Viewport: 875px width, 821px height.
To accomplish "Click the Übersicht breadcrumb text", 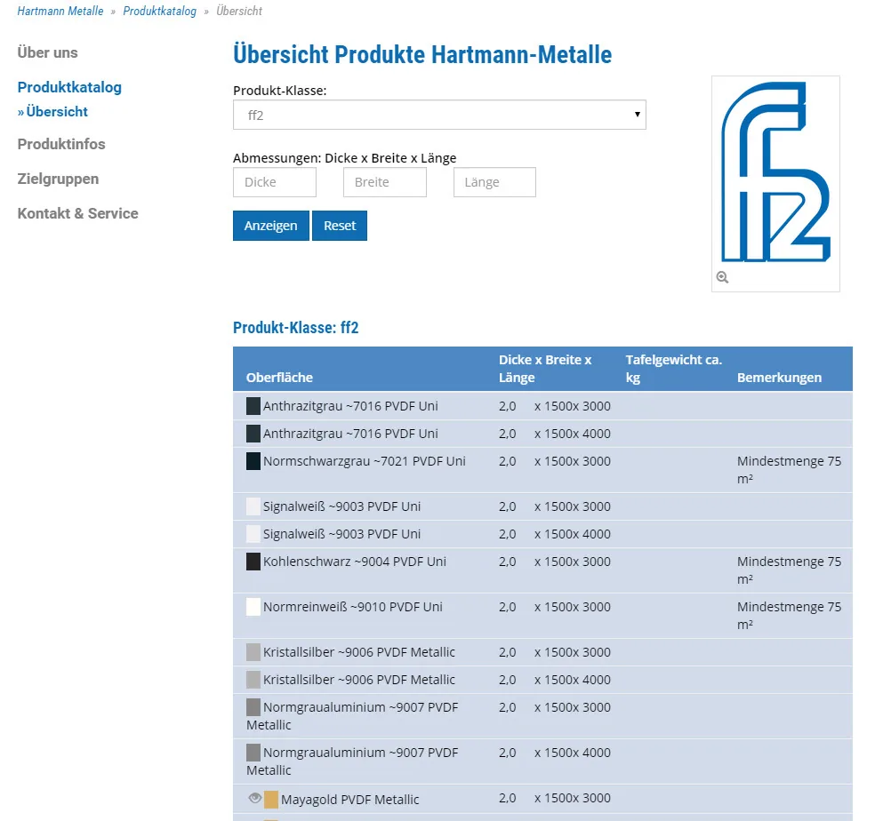I will coord(239,12).
